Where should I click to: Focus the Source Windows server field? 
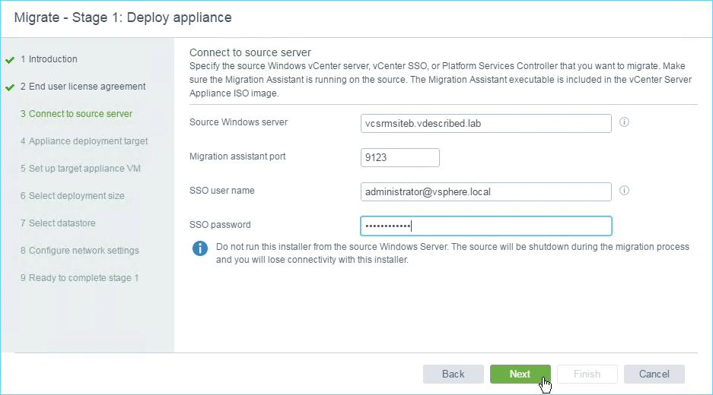[486, 124]
